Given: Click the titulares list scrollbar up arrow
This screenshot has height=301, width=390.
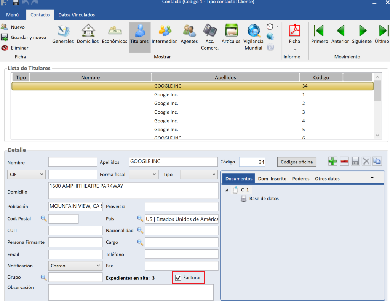Looking at the screenshot, I should pyautogui.click(x=377, y=77).
